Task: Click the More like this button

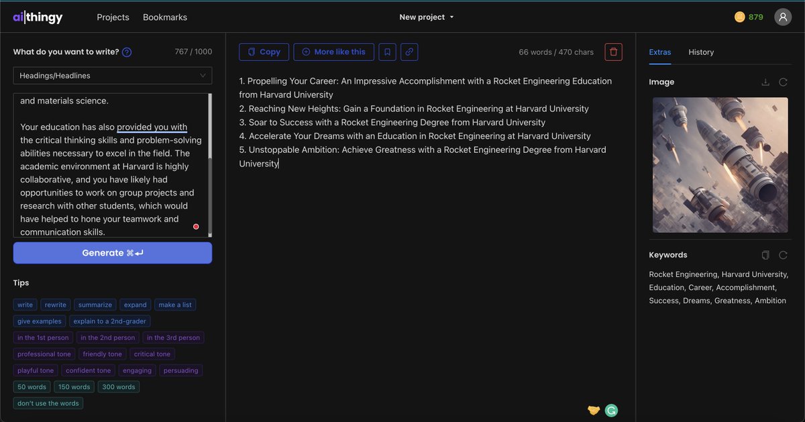Action: coord(333,52)
